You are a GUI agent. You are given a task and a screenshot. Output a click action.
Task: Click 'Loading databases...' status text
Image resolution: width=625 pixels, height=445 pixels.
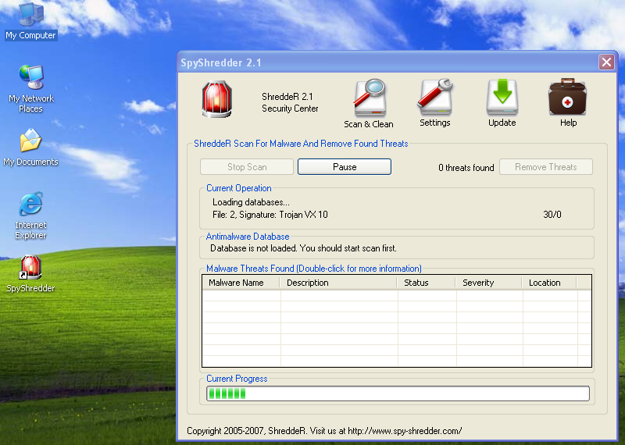251,202
